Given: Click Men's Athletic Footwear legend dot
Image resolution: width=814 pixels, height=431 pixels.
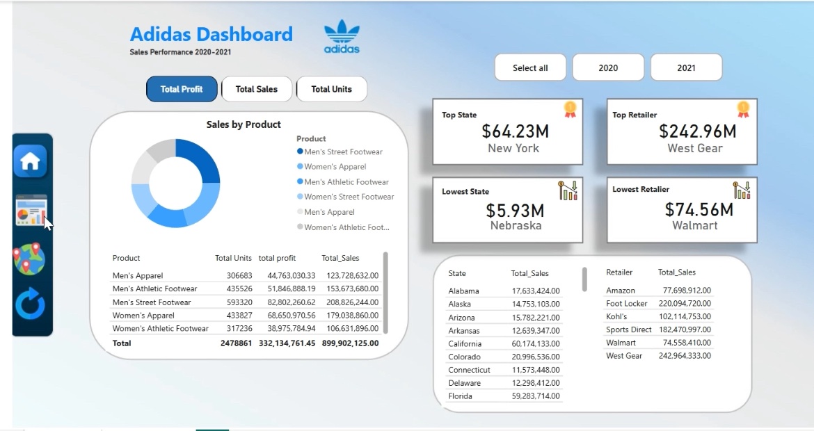Looking at the screenshot, I should 300,181.
